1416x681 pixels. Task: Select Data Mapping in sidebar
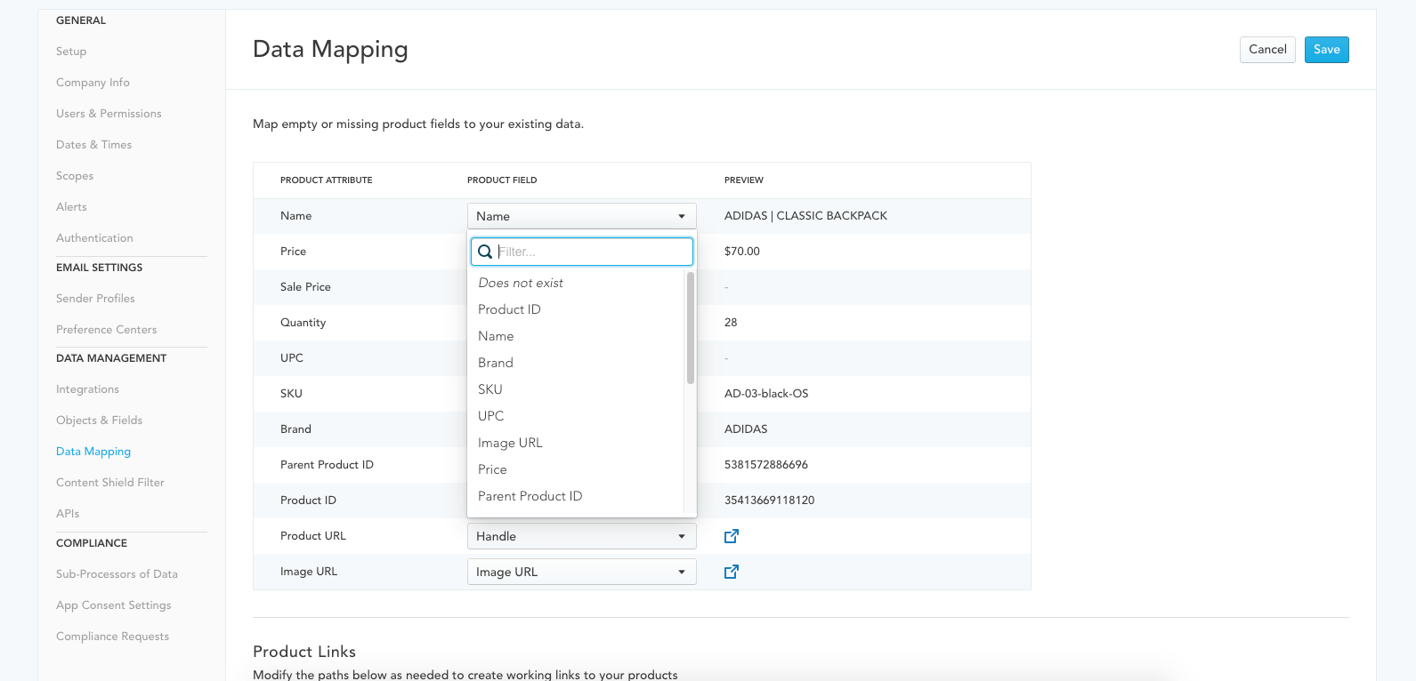(93, 452)
